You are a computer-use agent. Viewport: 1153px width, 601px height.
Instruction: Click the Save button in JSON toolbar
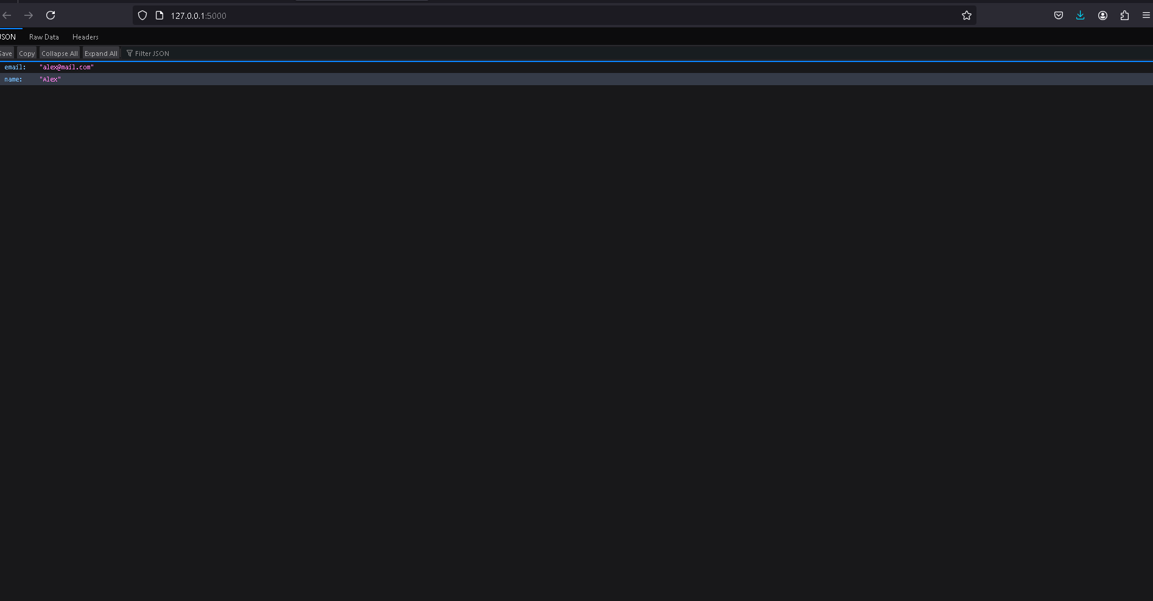(x=6, y=54)
